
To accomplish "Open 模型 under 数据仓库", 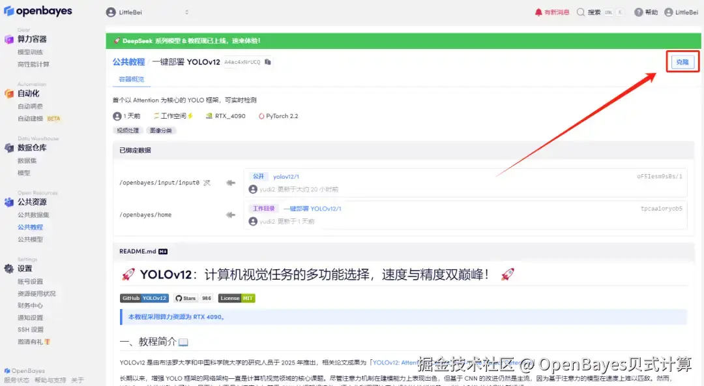I will click(x=24, y=173).
